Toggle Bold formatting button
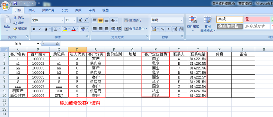The width and height of the screenshot is (273, 117). pos(34,29)
